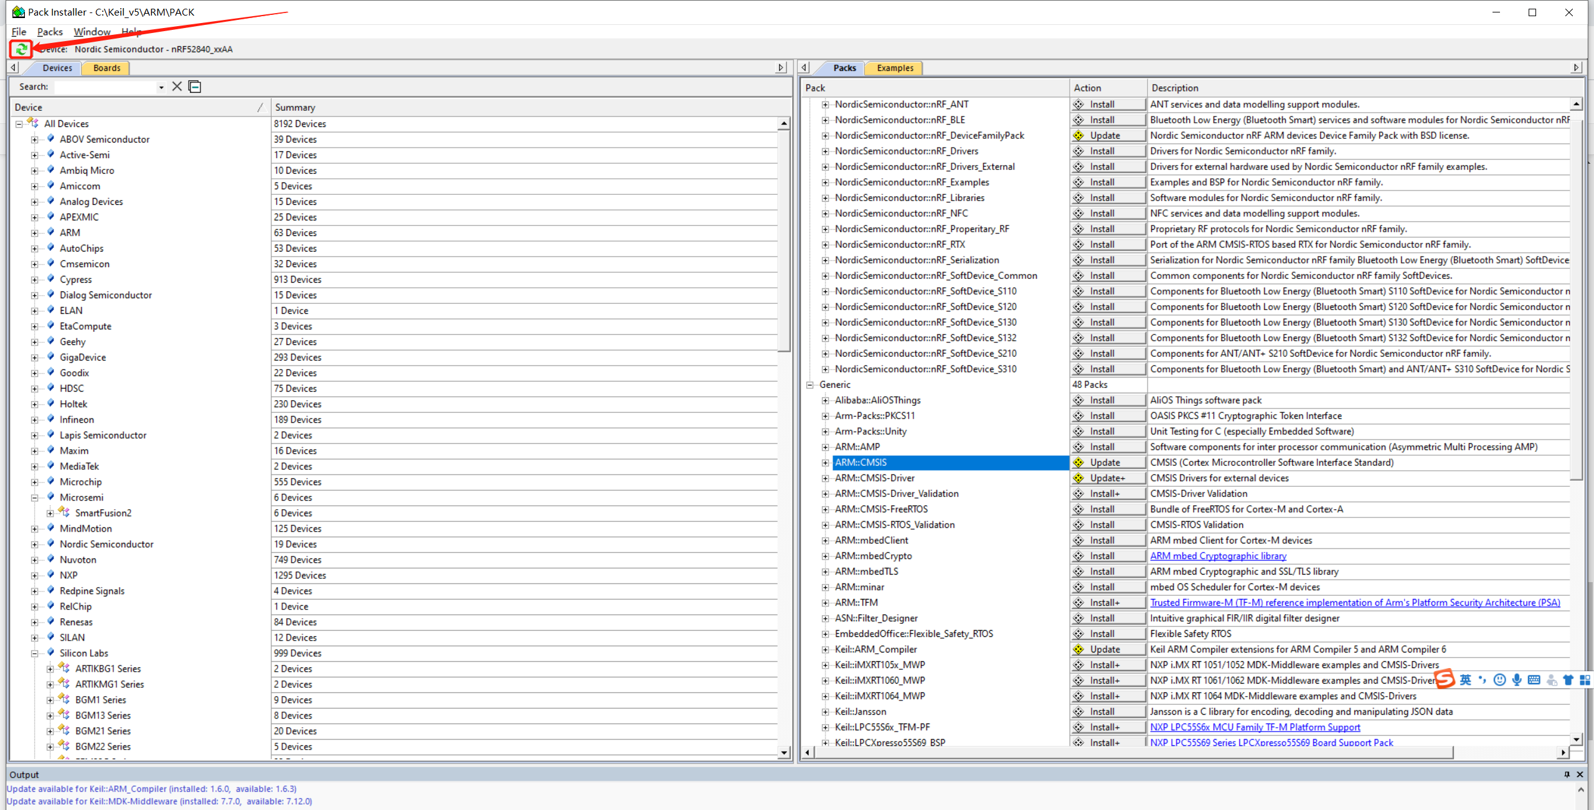Click the ABOV Semiconductor vendor icon
1594x810 pixels.
tap(51, 139)
